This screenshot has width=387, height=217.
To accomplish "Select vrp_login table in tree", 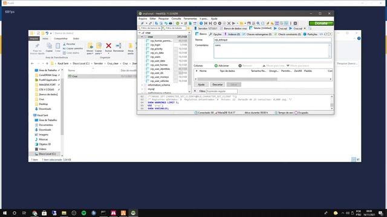I will click(x=155, y=45).
